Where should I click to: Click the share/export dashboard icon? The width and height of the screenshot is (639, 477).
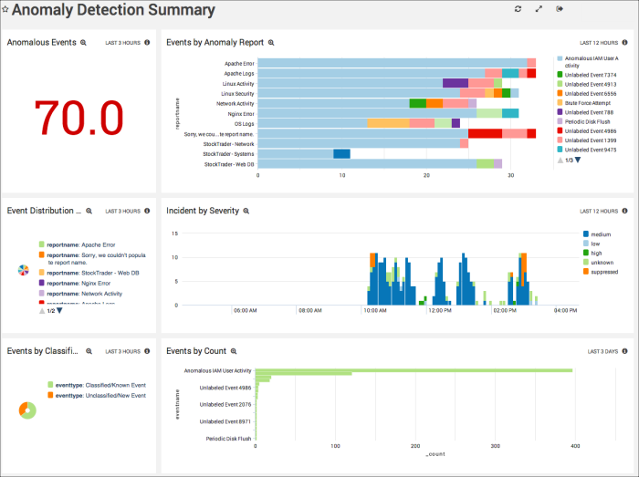[x=560, y=9]
